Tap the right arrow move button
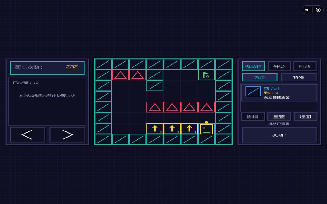The height and width of the screenshot is (204, 327). (x=67, y=135)
